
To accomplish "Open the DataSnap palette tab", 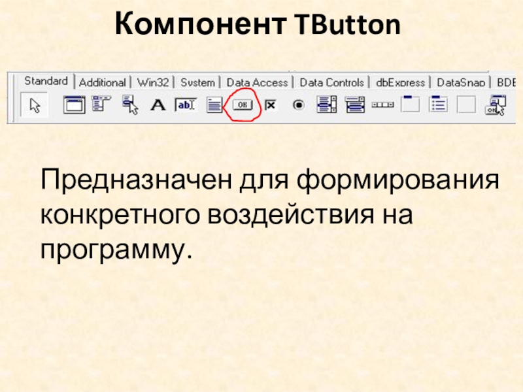I will [461, 83].
